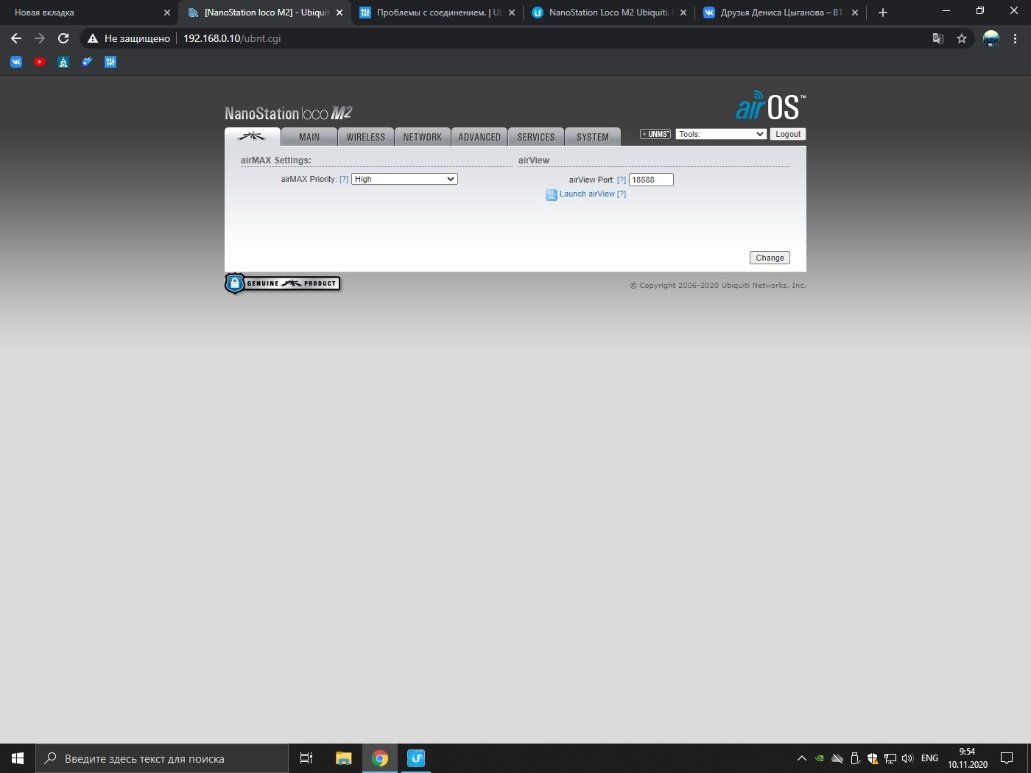The width and height of the screenshot is (1031, 773).
Task: Open the Ubiquiti logo airMAX tab
Action: (x=252, y=137)
